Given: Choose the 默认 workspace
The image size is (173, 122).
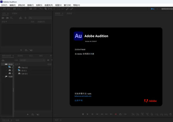Looking at the screenshot, I should [x=153, y=9].
